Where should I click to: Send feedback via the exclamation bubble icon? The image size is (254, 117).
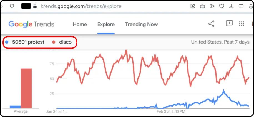pyautogui.click(x=229, y=23)
